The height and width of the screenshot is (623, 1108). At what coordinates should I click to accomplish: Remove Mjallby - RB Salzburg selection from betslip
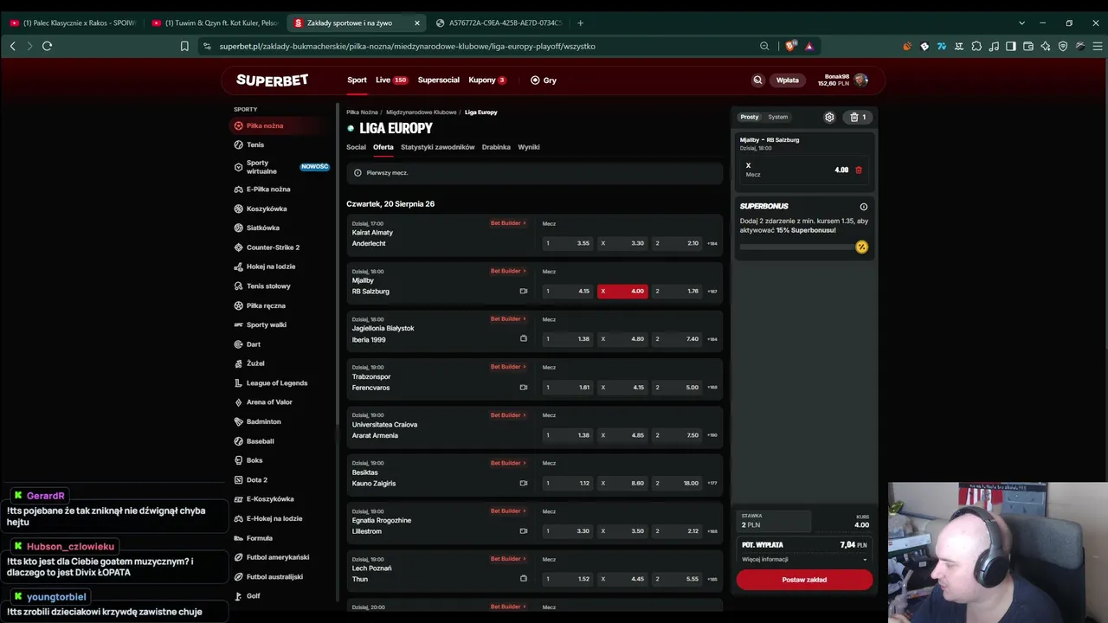pyautogui.click(x=859, y=170)
